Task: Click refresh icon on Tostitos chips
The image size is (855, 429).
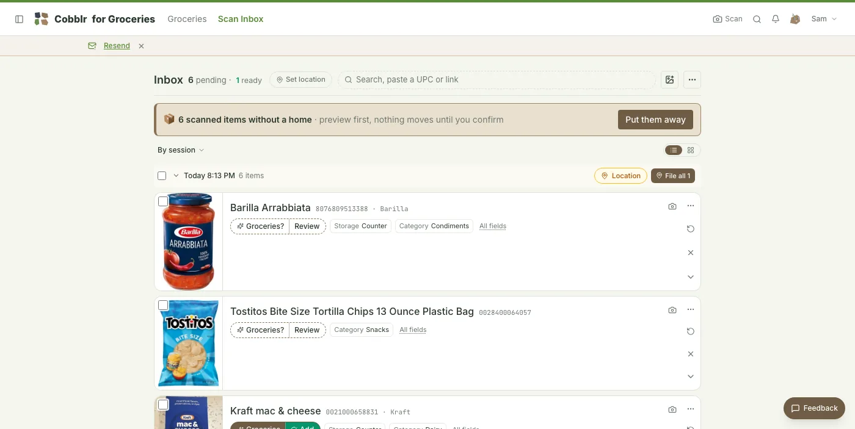Action: click(x=691, y=331)
